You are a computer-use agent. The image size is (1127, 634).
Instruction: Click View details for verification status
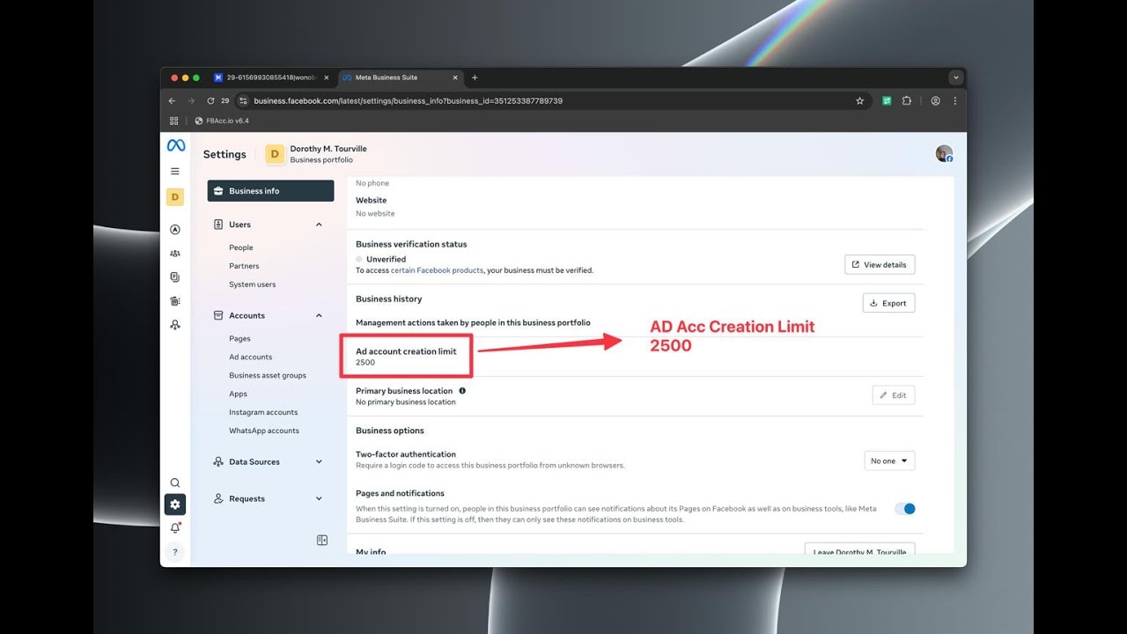pos(880,264)
